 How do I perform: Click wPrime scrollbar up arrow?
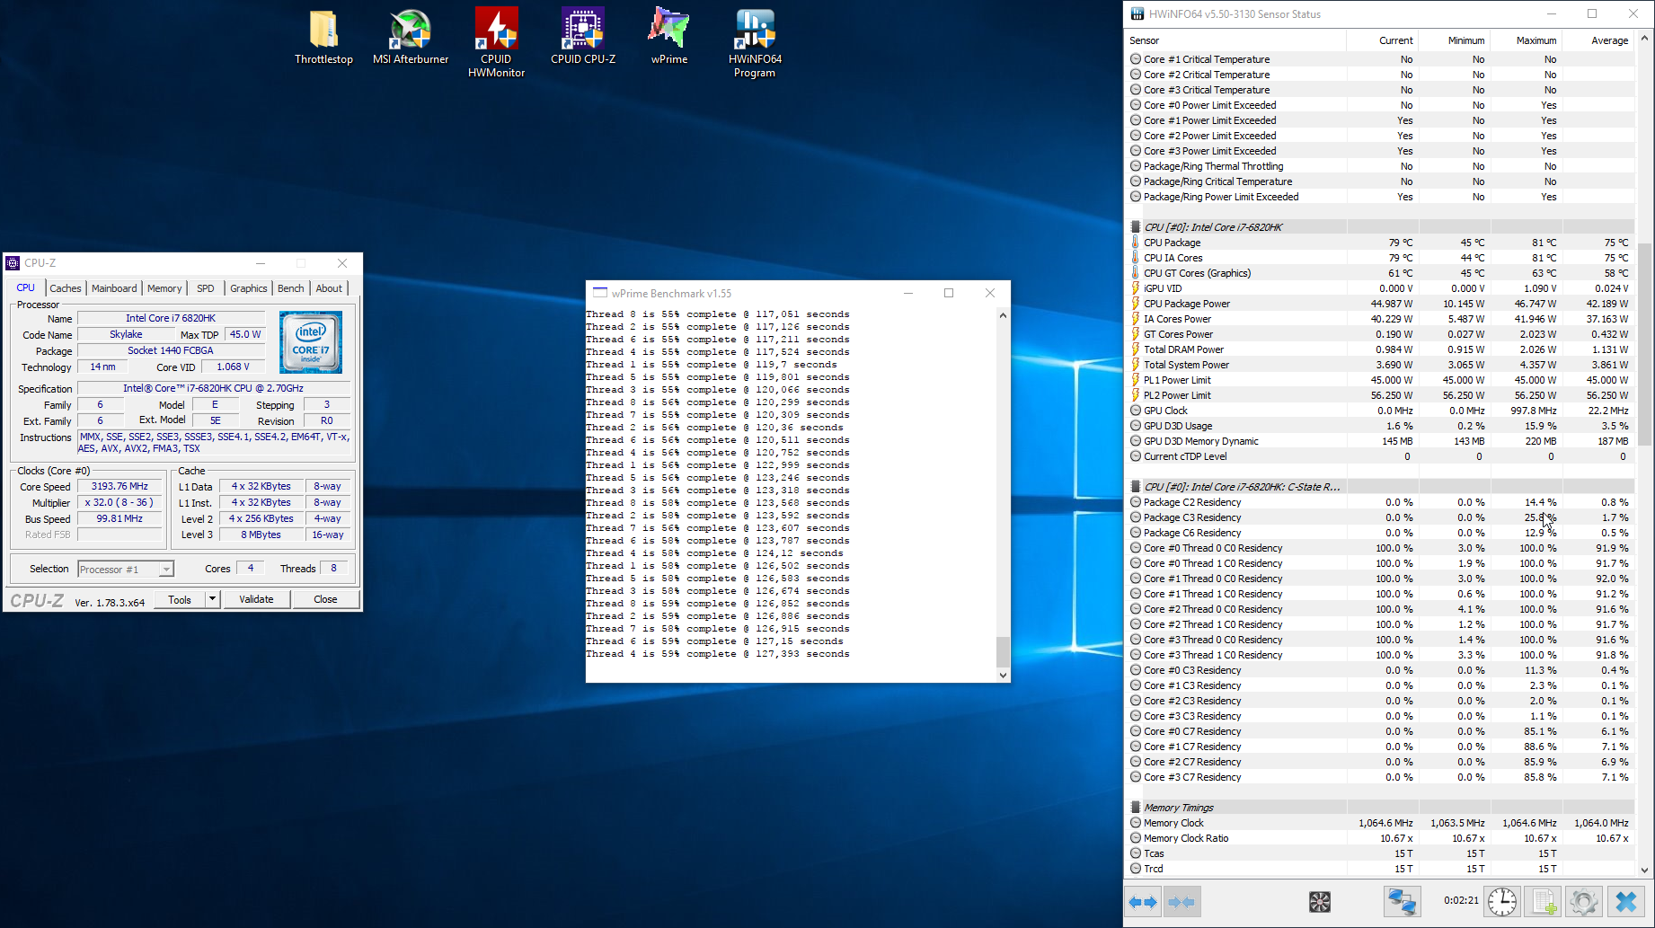tap(1003, 315)
